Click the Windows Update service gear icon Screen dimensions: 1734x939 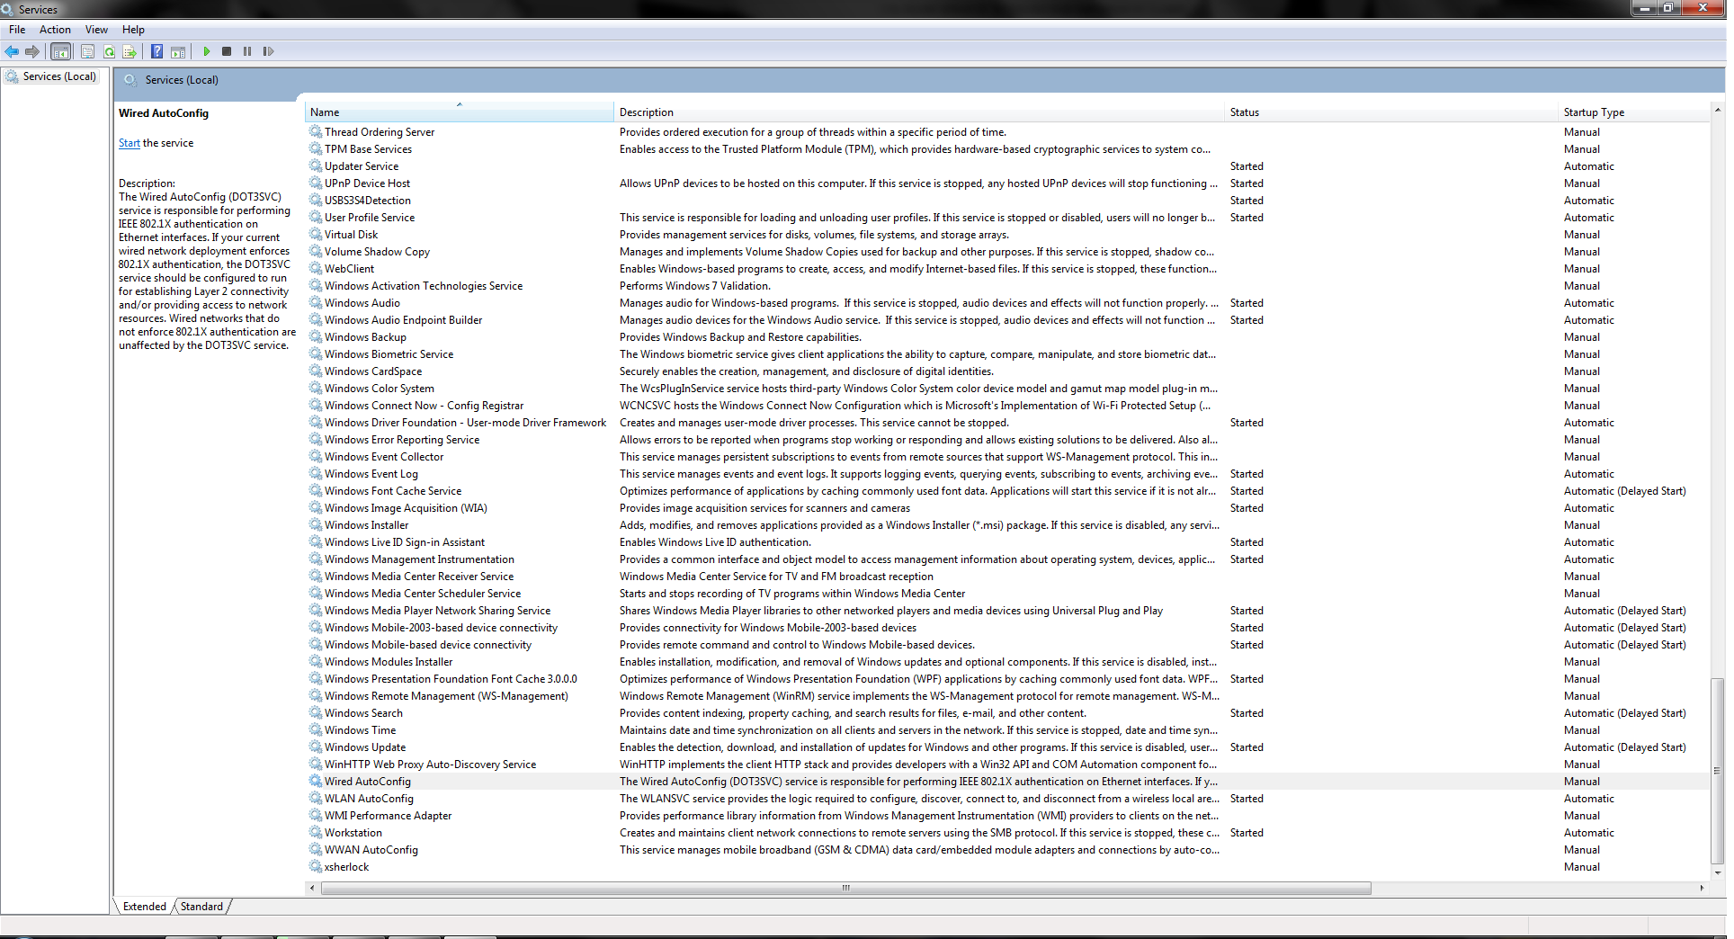(316, 747)
